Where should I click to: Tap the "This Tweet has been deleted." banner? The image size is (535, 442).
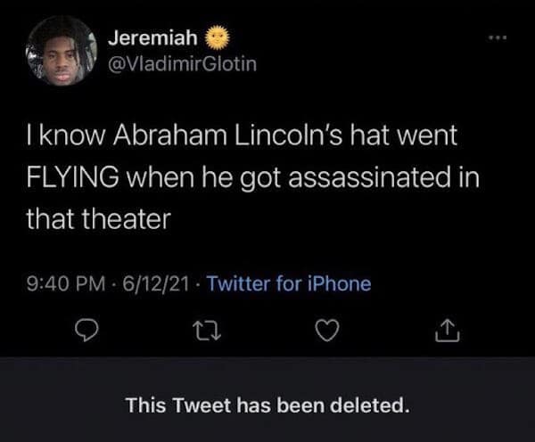click(267, 405)
